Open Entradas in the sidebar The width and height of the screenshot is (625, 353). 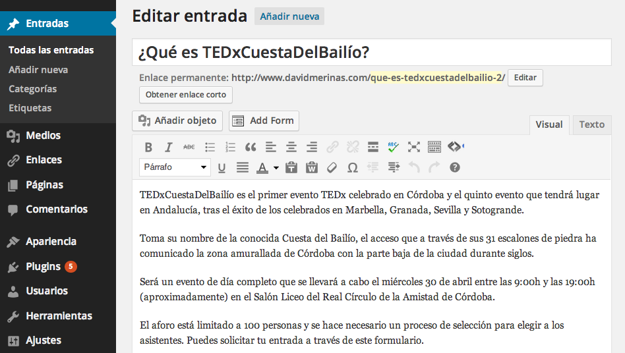[x=58, y=24]
